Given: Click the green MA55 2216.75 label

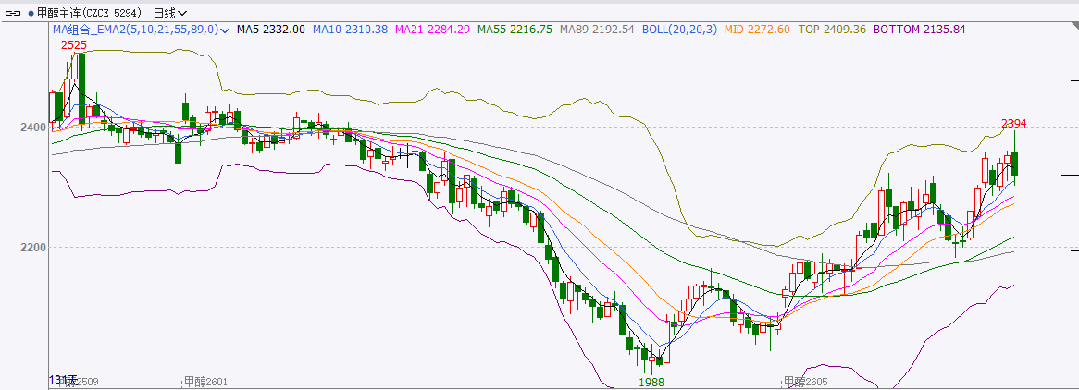Looking at the screenshot, I should point(515,30).
